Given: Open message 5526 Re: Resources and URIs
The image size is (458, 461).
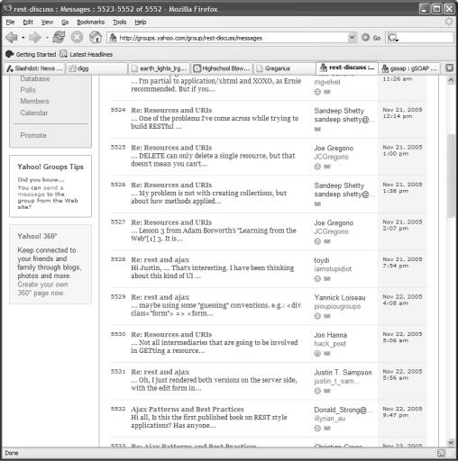Looking at the screenshot, I should click(x=171, y=185).
